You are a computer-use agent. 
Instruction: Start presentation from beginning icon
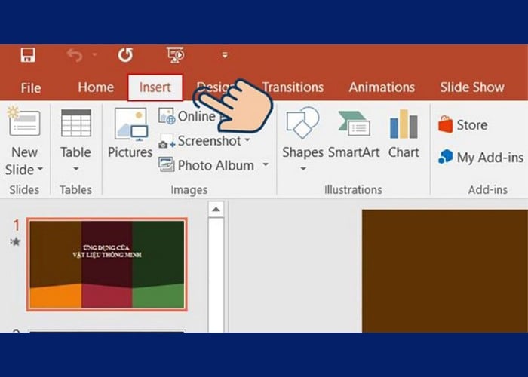[x=175, y=55]
